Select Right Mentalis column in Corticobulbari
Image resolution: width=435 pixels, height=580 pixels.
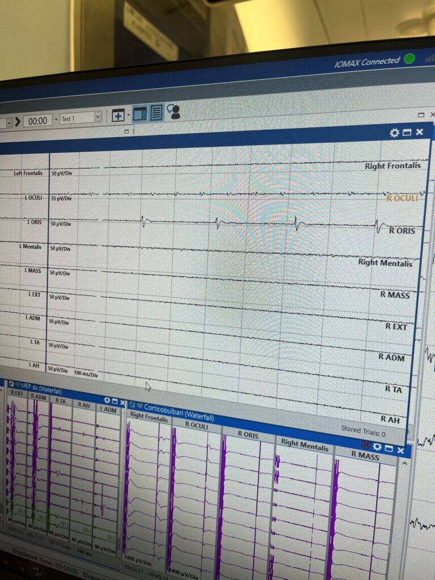[x=304, y=445]
